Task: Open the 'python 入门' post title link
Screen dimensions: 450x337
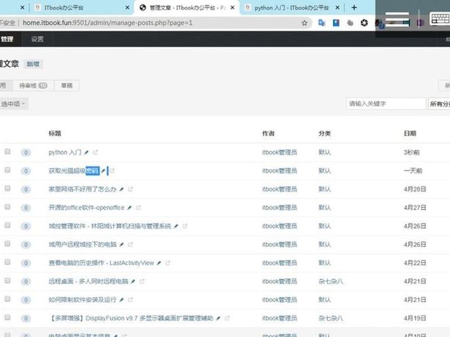Action: [x=65, y=152]
